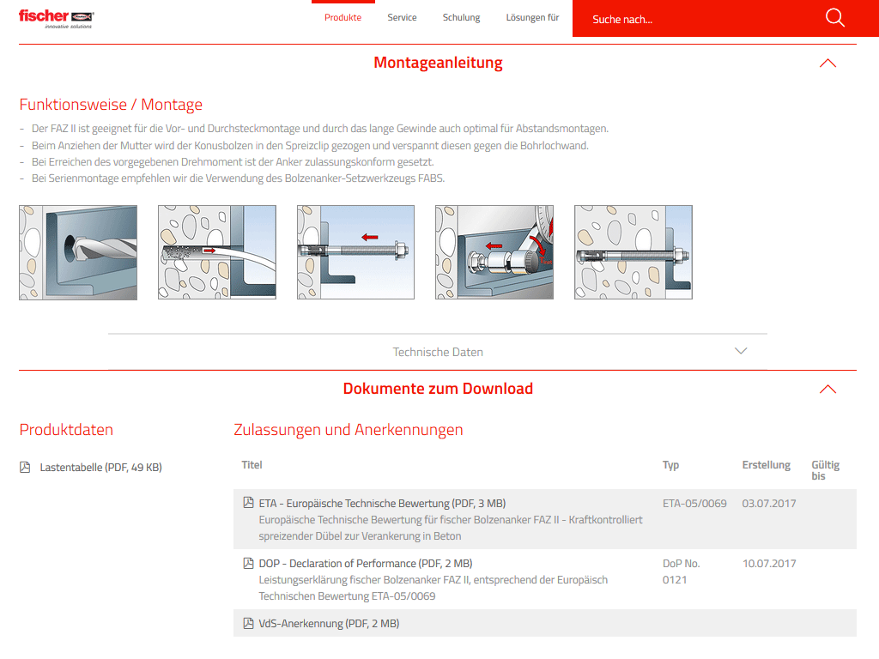This screenshot has width=879, height=659.
Task: Open drilling step thumbnail image
Action: (78, 253)
